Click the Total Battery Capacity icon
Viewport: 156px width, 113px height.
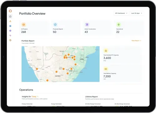pos(106,69)
